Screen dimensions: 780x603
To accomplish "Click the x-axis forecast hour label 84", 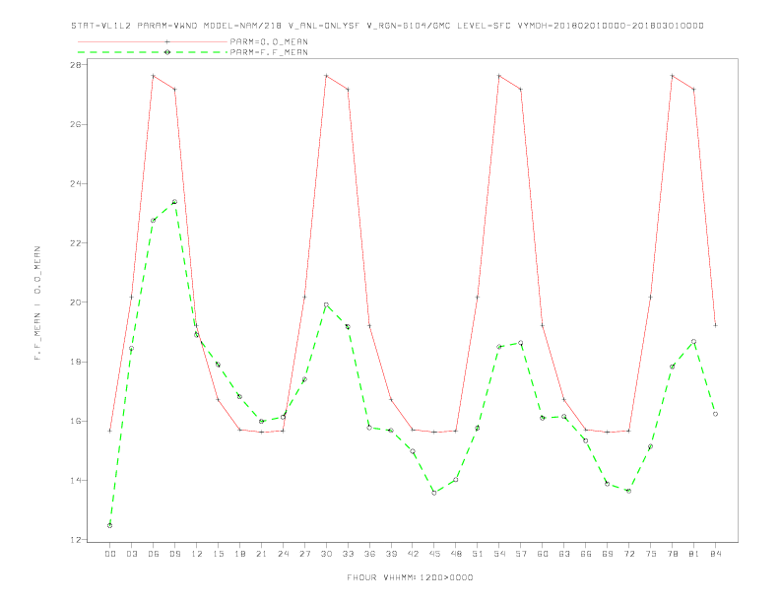I will pos(715,554).
